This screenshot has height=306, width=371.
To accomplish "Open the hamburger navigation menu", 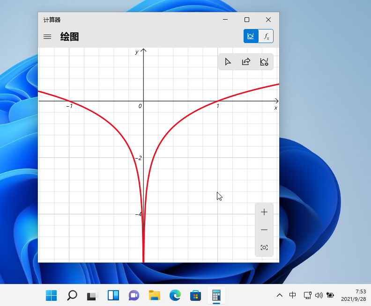I will pyautogui.click(x=47, y=36).
